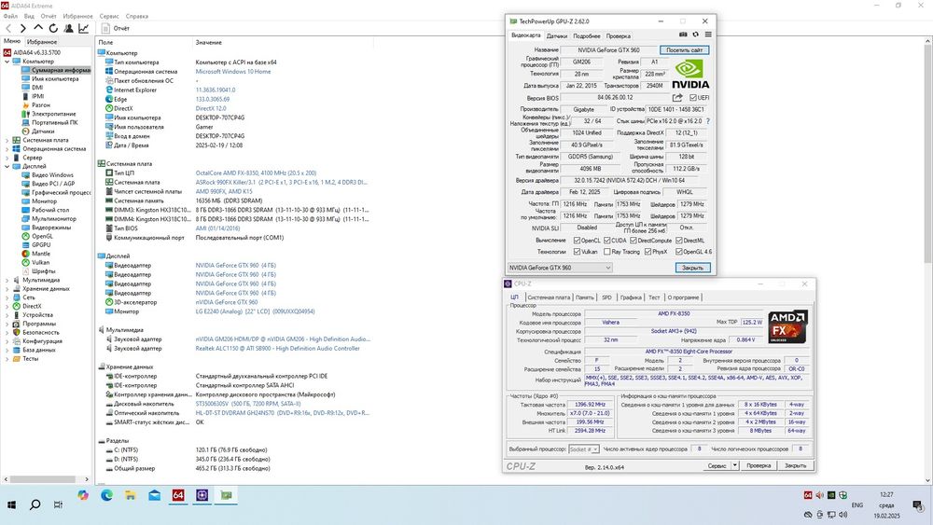Open Windows Start menu

[x=11, y=504]
